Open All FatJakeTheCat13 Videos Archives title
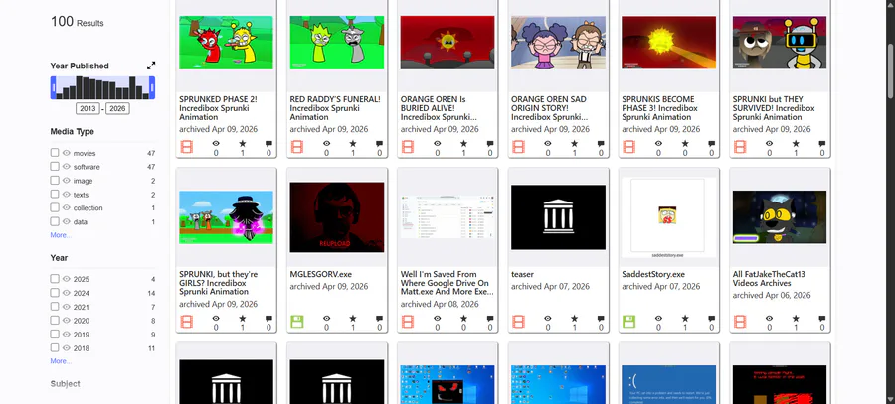Screen dimensions: 895x404 [x=769, y=279]
